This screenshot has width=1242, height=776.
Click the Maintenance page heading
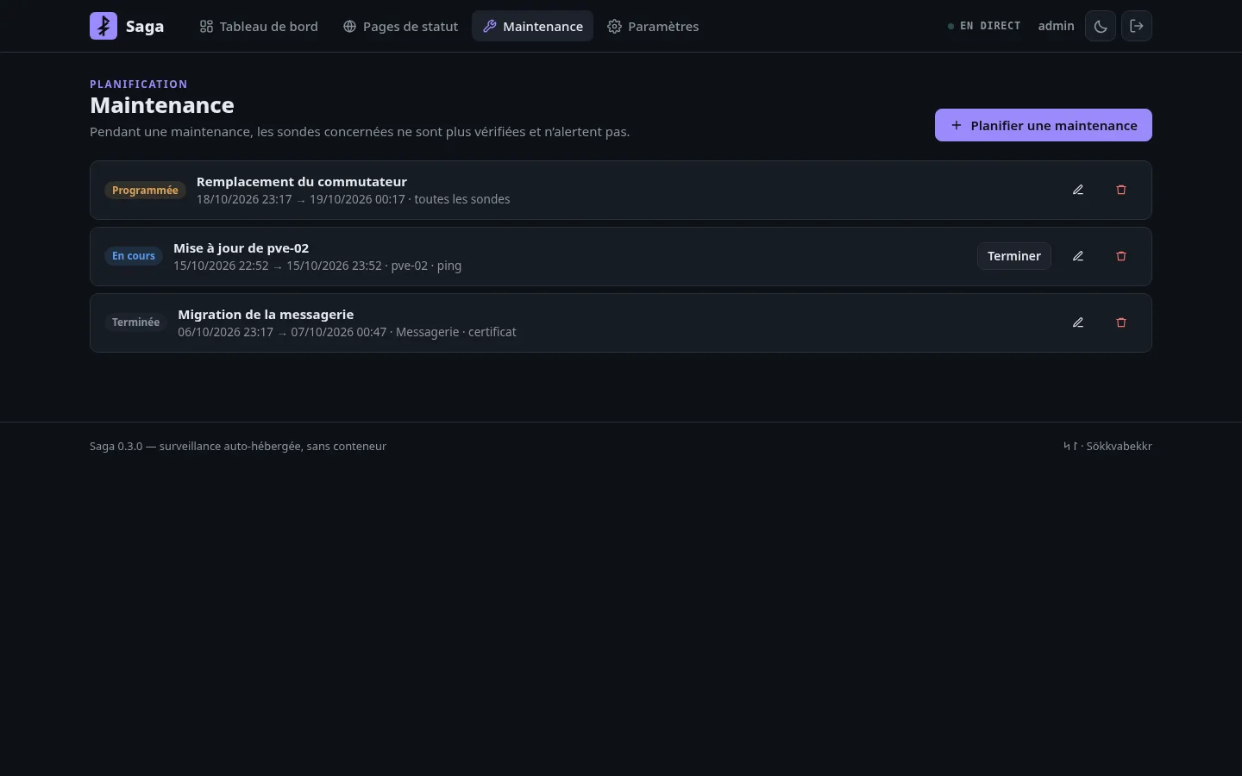coord(162,105)
